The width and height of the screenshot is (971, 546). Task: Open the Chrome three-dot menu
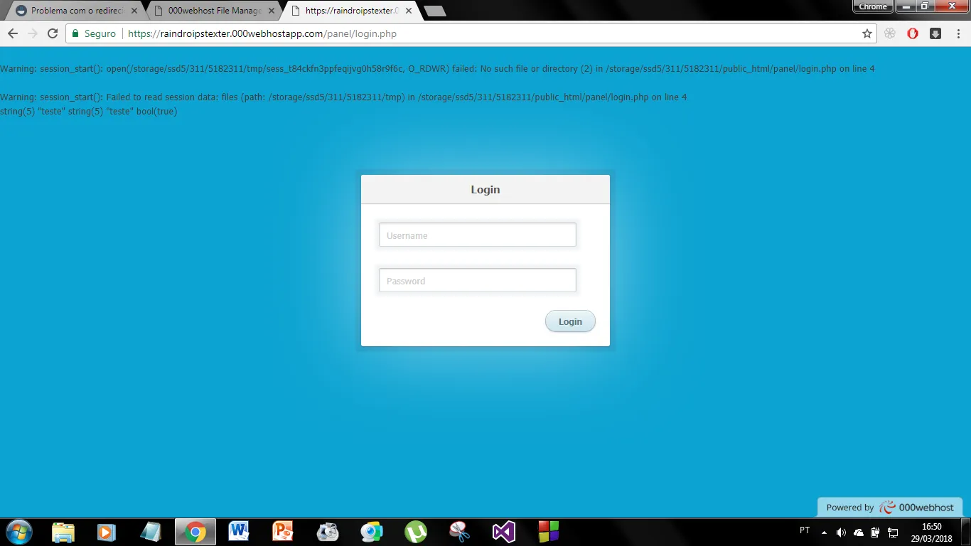pyautogui.click(x=958, y=33)
